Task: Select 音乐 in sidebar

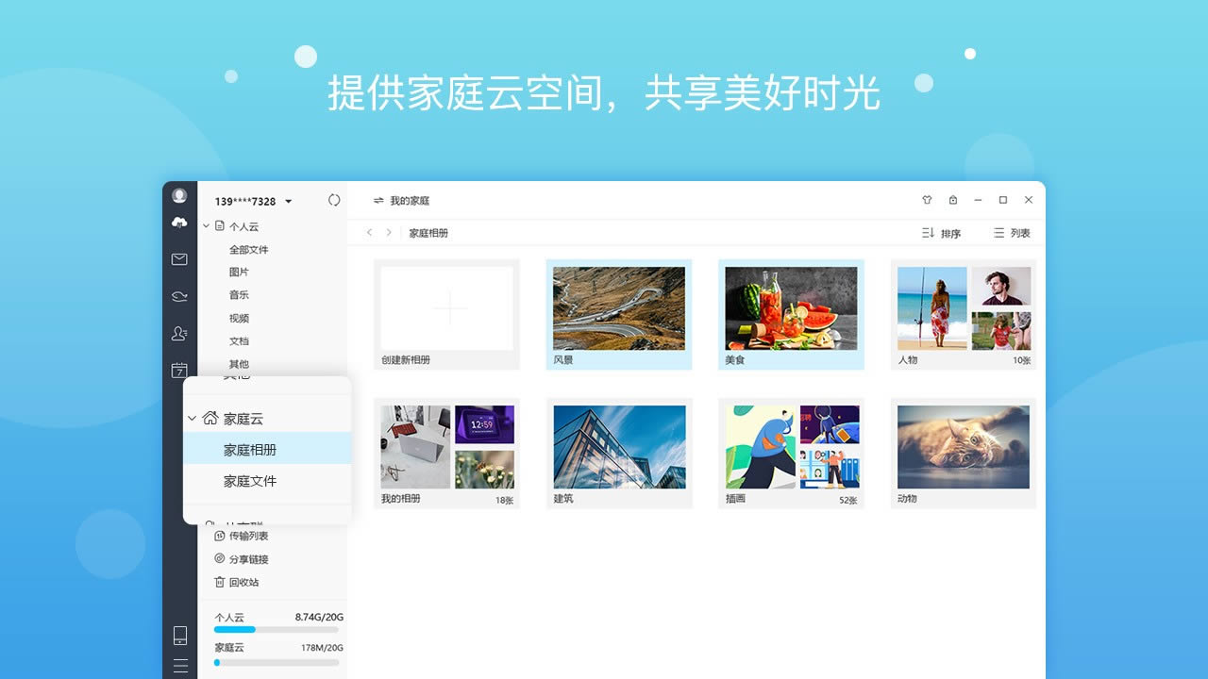Action: pyautogui.click(x=239, y=295)
